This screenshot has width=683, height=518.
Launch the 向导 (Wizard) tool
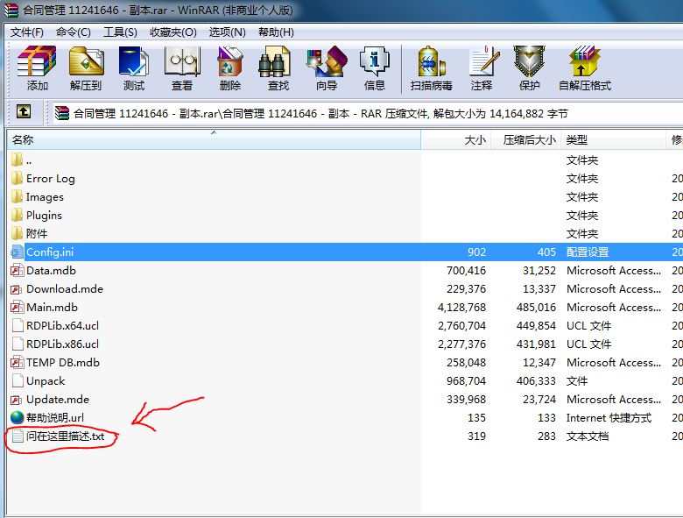[327, 61]
